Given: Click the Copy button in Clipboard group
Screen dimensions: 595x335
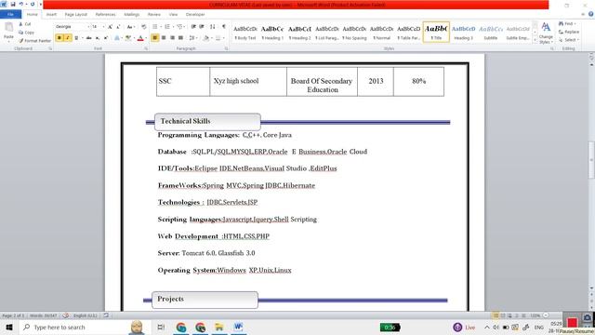Looking at the screenshot, I should (27, 33).
